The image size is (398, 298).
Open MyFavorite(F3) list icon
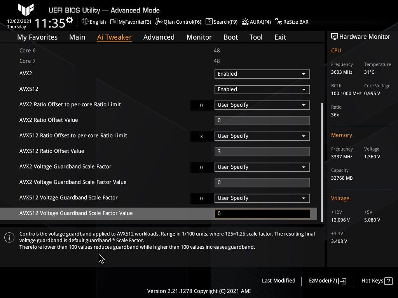(x=114, y=22)
